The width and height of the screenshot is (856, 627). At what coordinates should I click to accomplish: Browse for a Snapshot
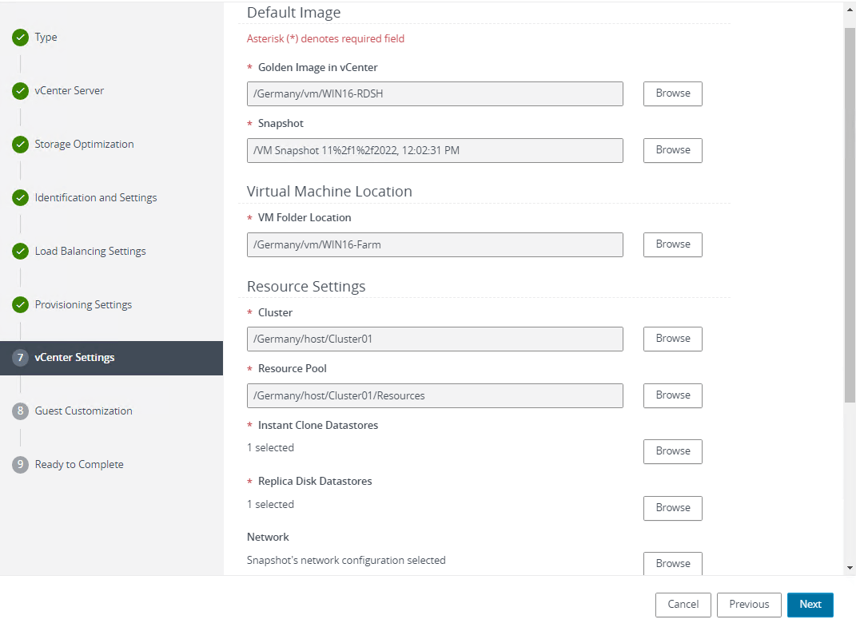672,150
